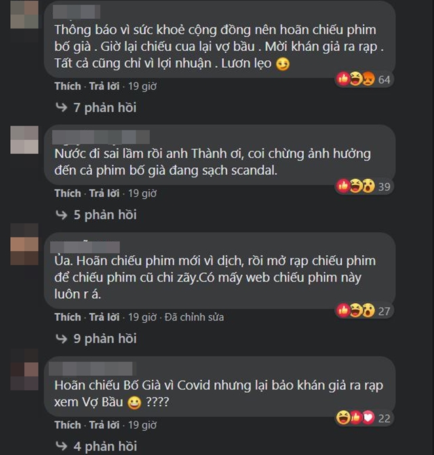The height and width of the screenshot is (455, 434).
Task: Click reply arrow icon beside 4 phản hồi
Action: coord(61,446)
